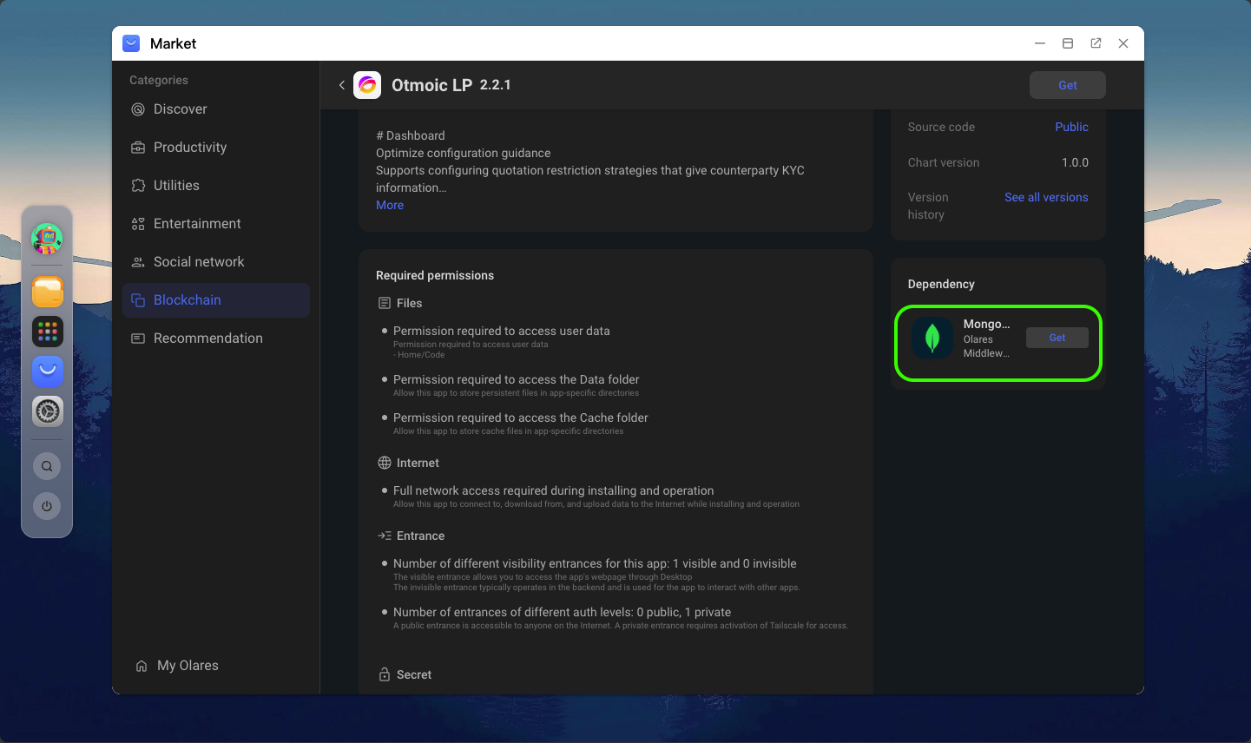Expand description with the More link

click(390, 205)
